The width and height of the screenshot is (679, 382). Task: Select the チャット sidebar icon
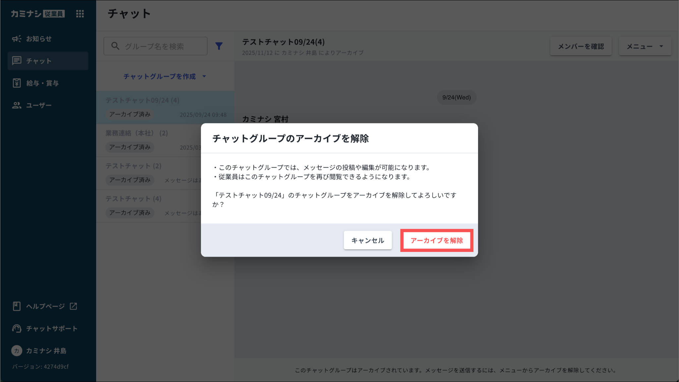click(x=17, y=61)
